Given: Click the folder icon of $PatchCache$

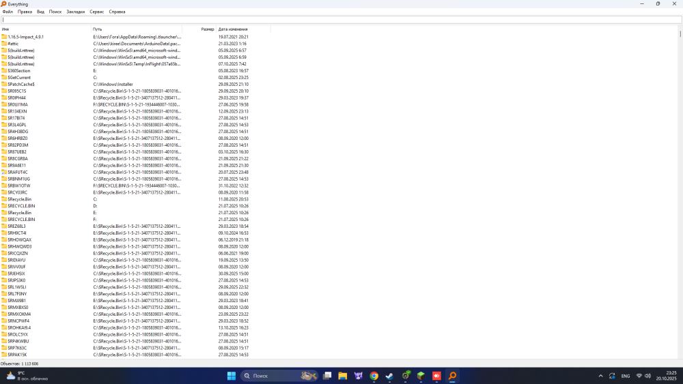Looking at the screenshot, I should (4, 85).
